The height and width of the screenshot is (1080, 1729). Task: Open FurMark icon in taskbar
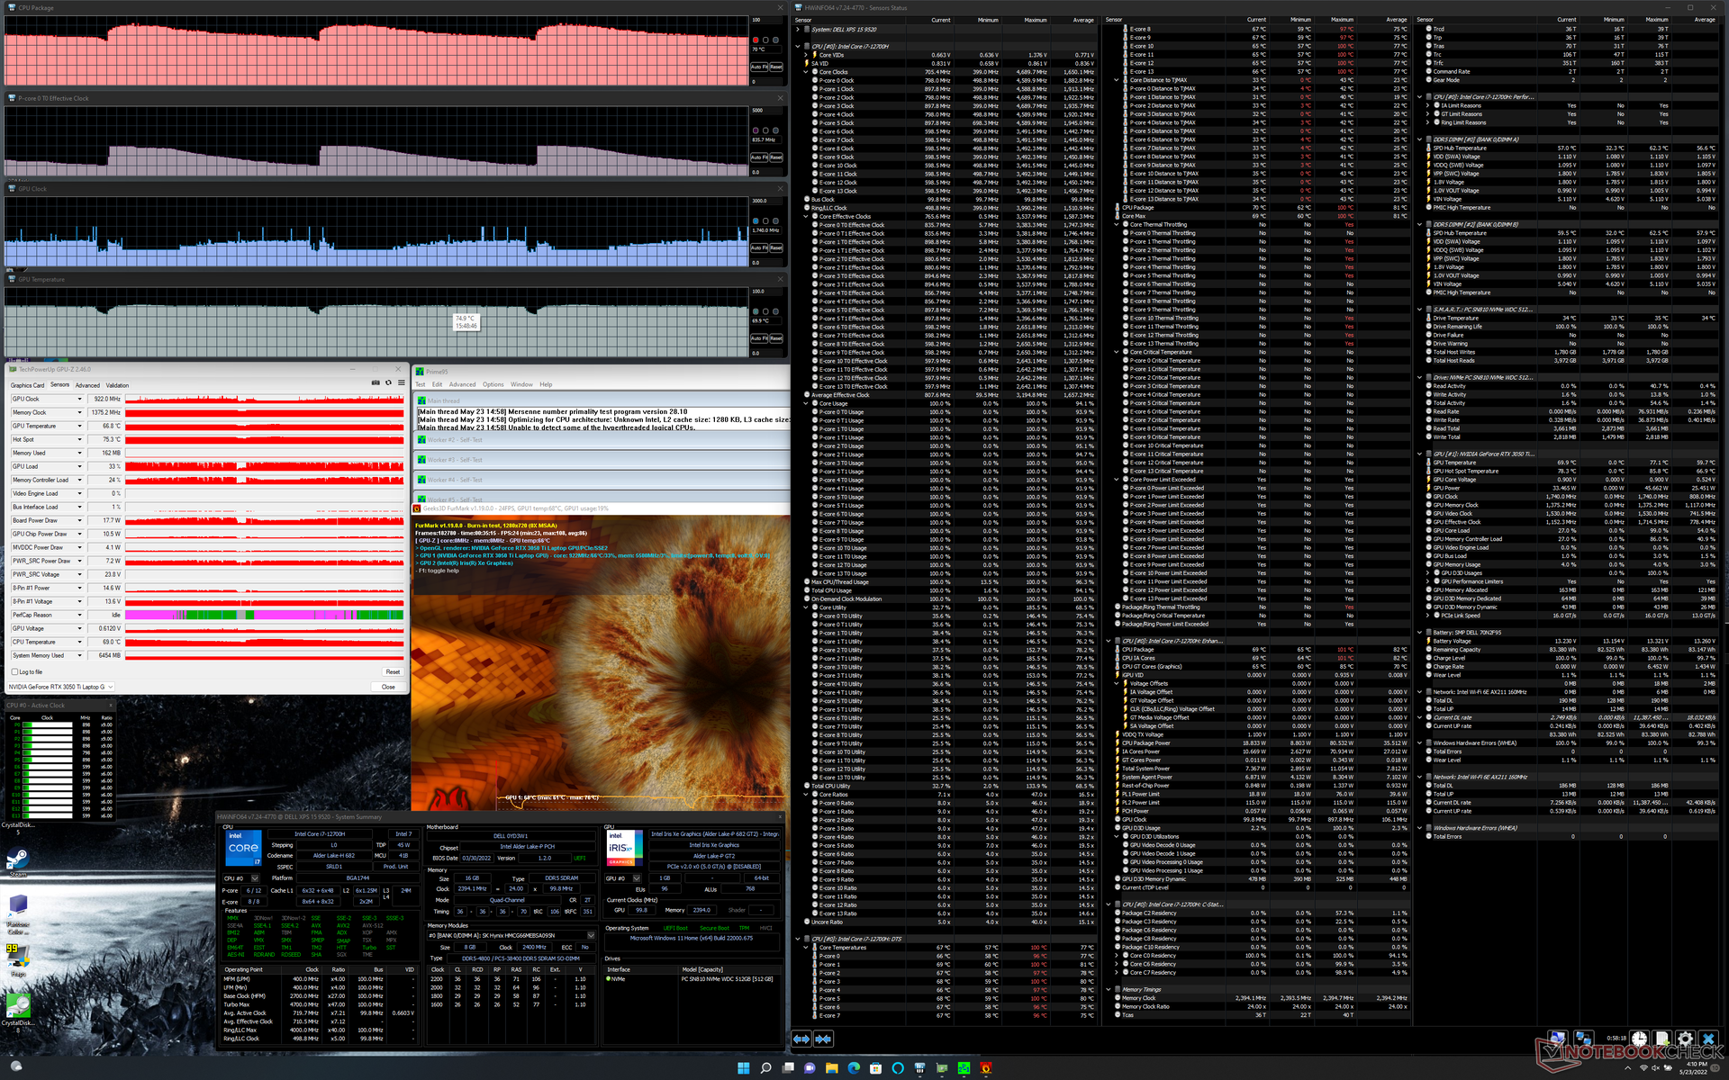[985, 1068]
